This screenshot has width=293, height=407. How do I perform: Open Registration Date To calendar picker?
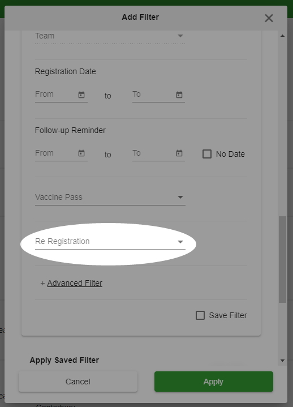(x=179, y=95)
